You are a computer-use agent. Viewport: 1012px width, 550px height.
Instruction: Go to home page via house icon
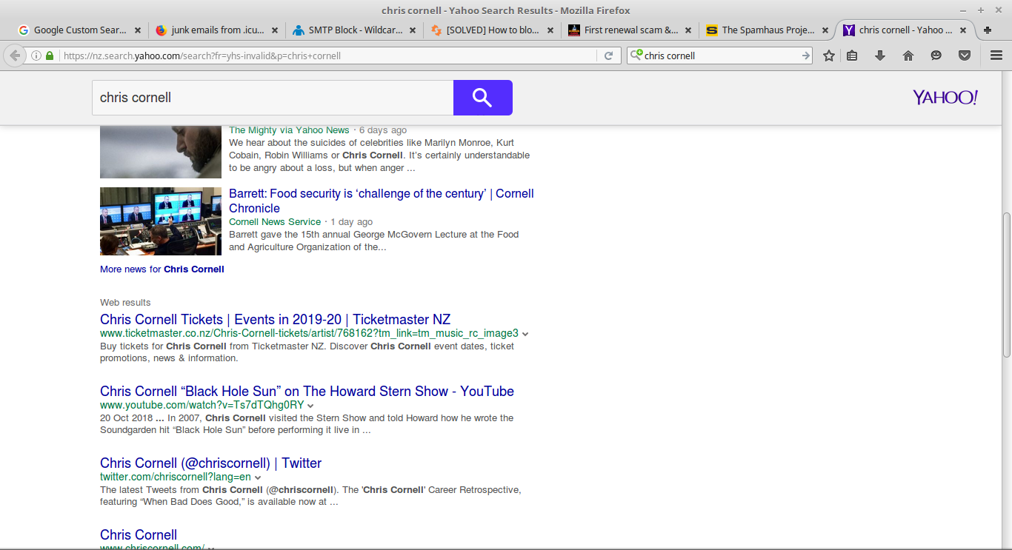[x=908, y=56]
